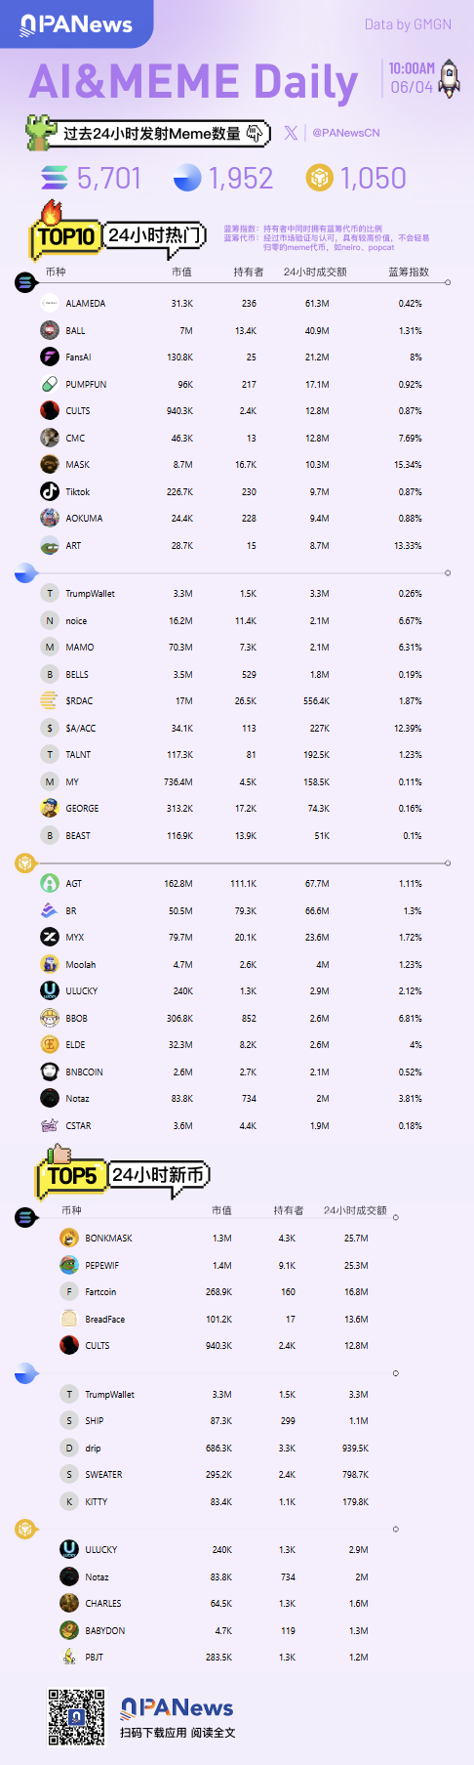Click the Base logo next to 1,952
474x1765 pixels.
point(186,178)
